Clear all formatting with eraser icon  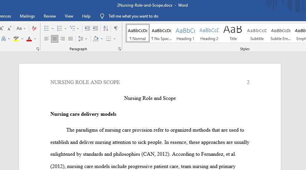click(x=34, y=28)
